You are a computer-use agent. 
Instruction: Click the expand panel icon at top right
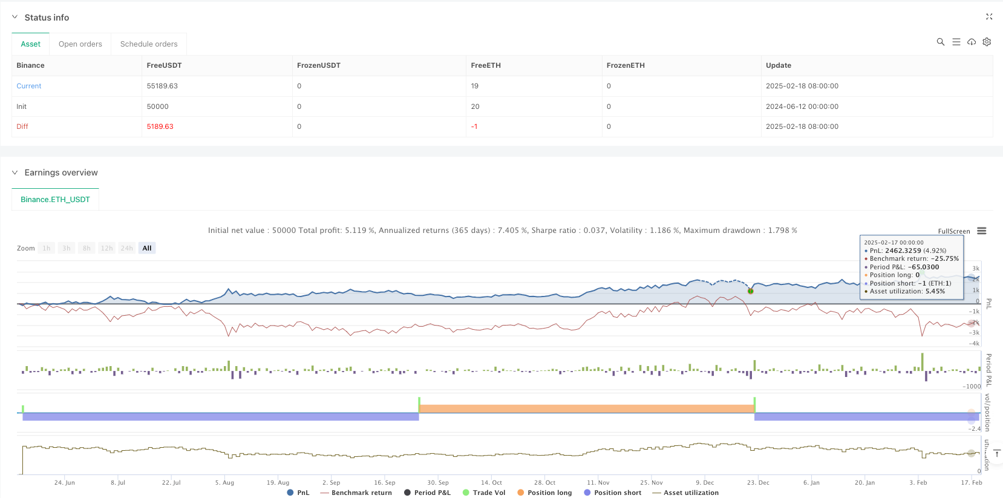pyautogui.click(x=989, y=17)
